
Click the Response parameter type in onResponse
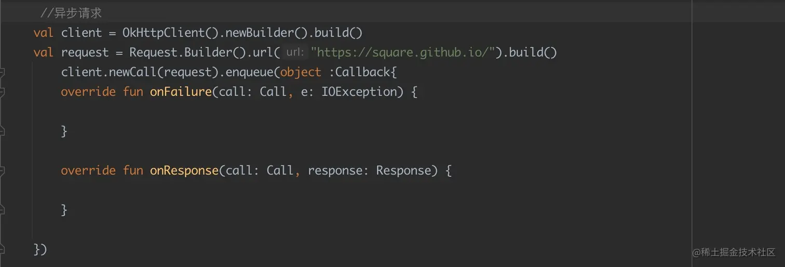[x=403, y=171]
